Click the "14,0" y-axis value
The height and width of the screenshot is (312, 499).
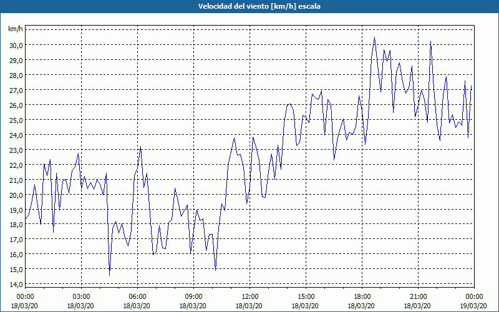click(x=16, y=285)
